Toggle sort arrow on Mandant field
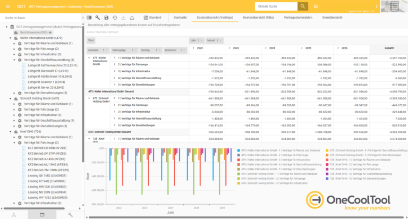Screen dimensions: 408x219 [x=103, y=50]
